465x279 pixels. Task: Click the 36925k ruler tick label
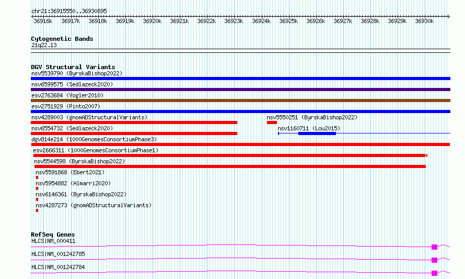tap(288, 21)
